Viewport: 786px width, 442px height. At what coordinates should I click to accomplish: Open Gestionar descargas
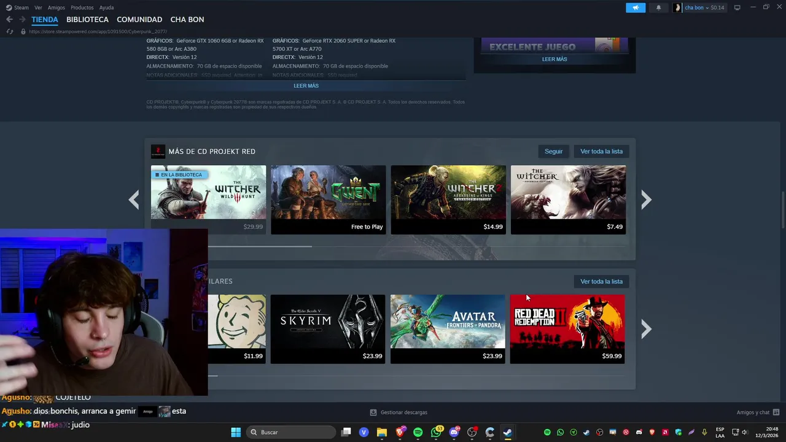399,413
